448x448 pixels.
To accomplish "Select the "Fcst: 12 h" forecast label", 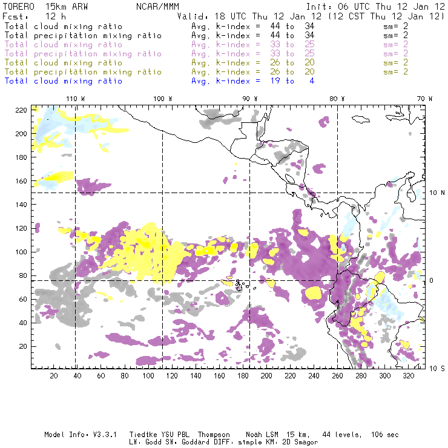I will [x=34, y=16].
